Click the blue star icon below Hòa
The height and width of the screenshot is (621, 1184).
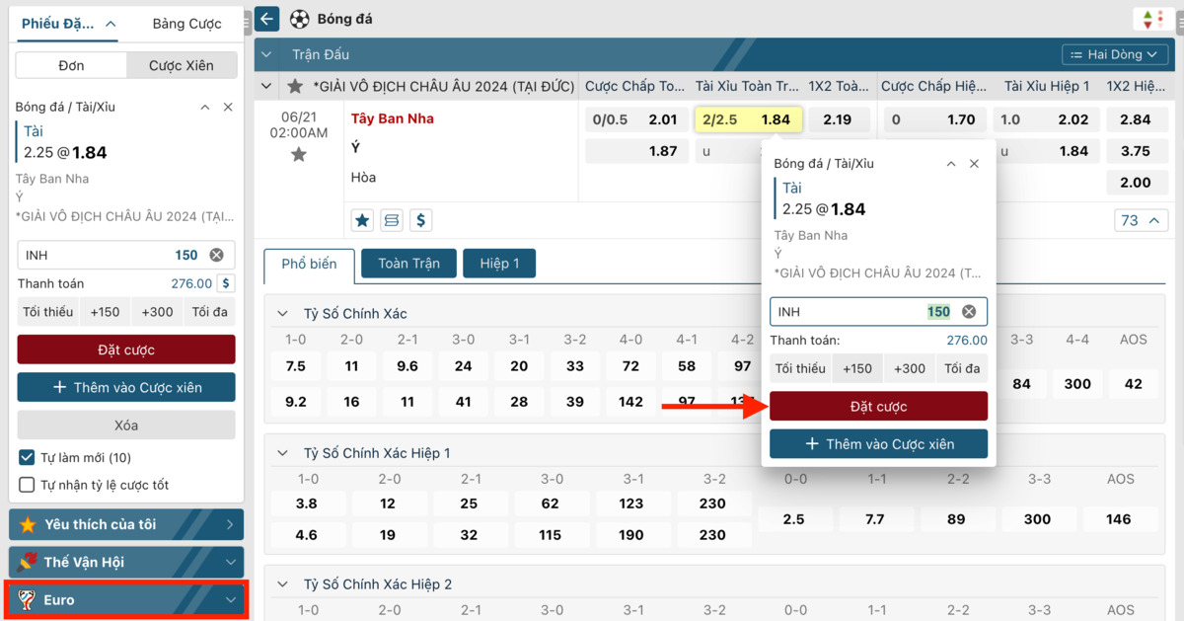[x=362, y=220]
